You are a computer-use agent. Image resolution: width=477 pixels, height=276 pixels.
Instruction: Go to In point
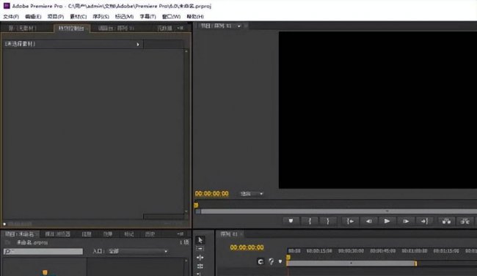point(350,221)
